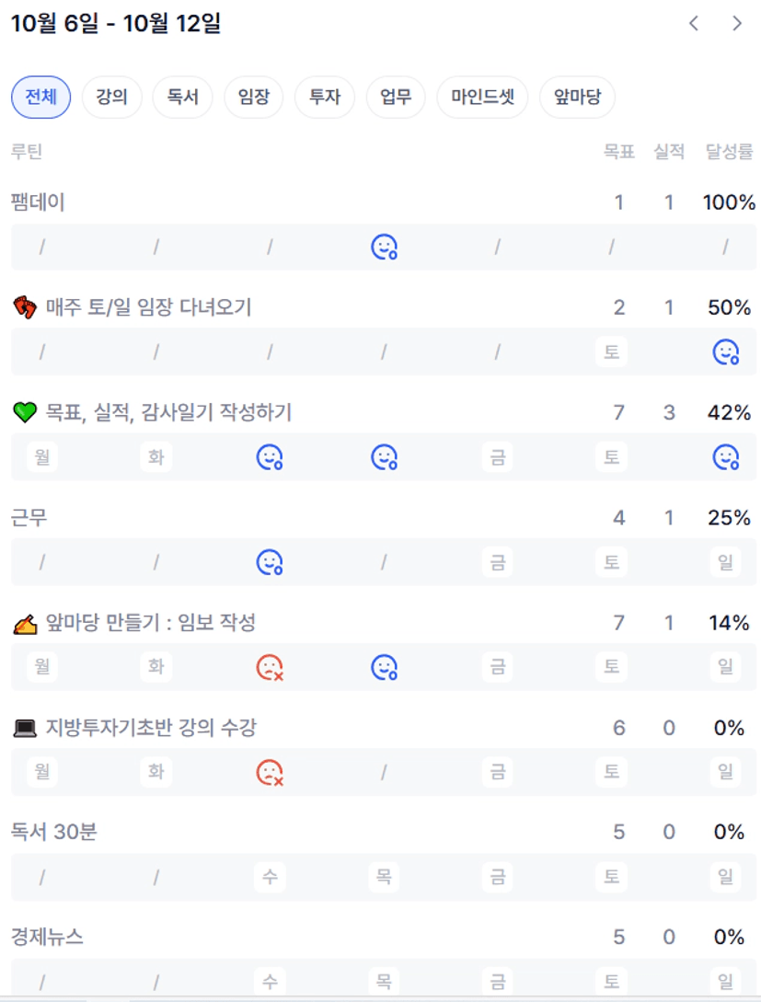The image size is (761, 1002).
Task: Filter routines by 임장 tab
Action: (254, 97)
